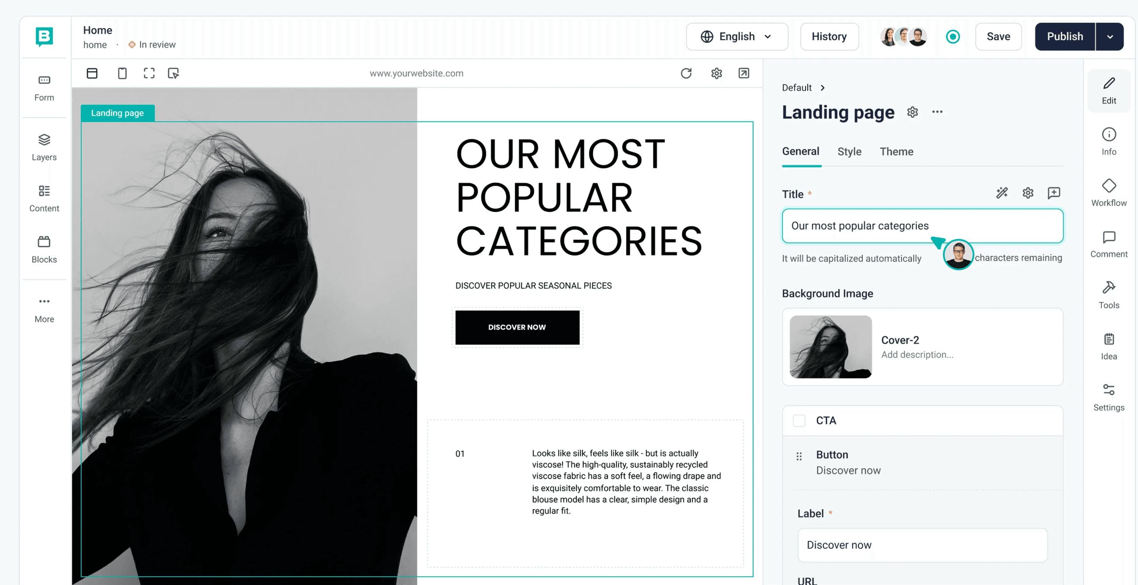
Task: Open the English language dropdown
Action: [x=737, y=37]
